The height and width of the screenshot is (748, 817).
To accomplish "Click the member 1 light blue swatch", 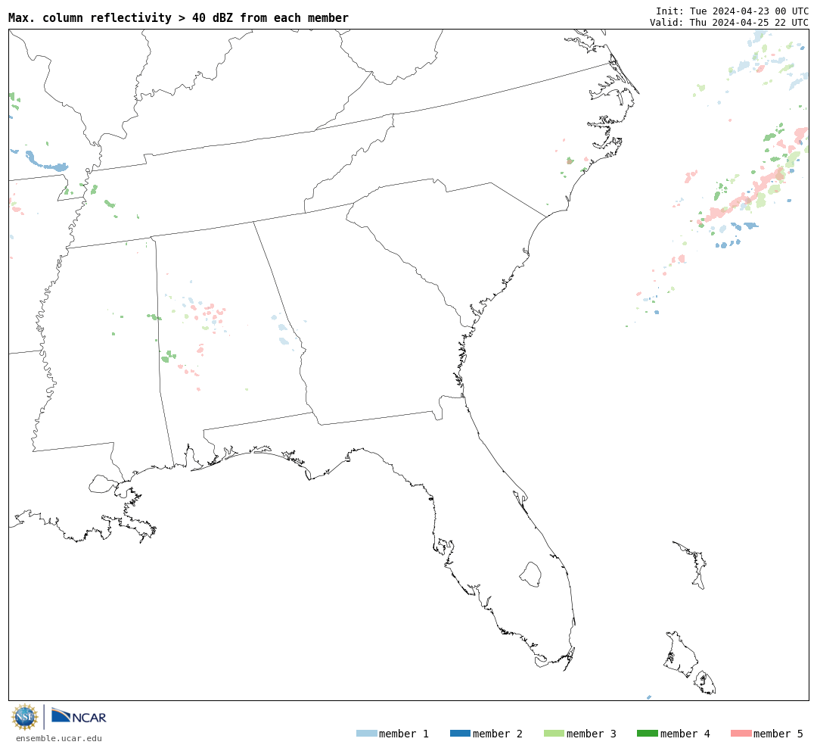I will point(367,733).
